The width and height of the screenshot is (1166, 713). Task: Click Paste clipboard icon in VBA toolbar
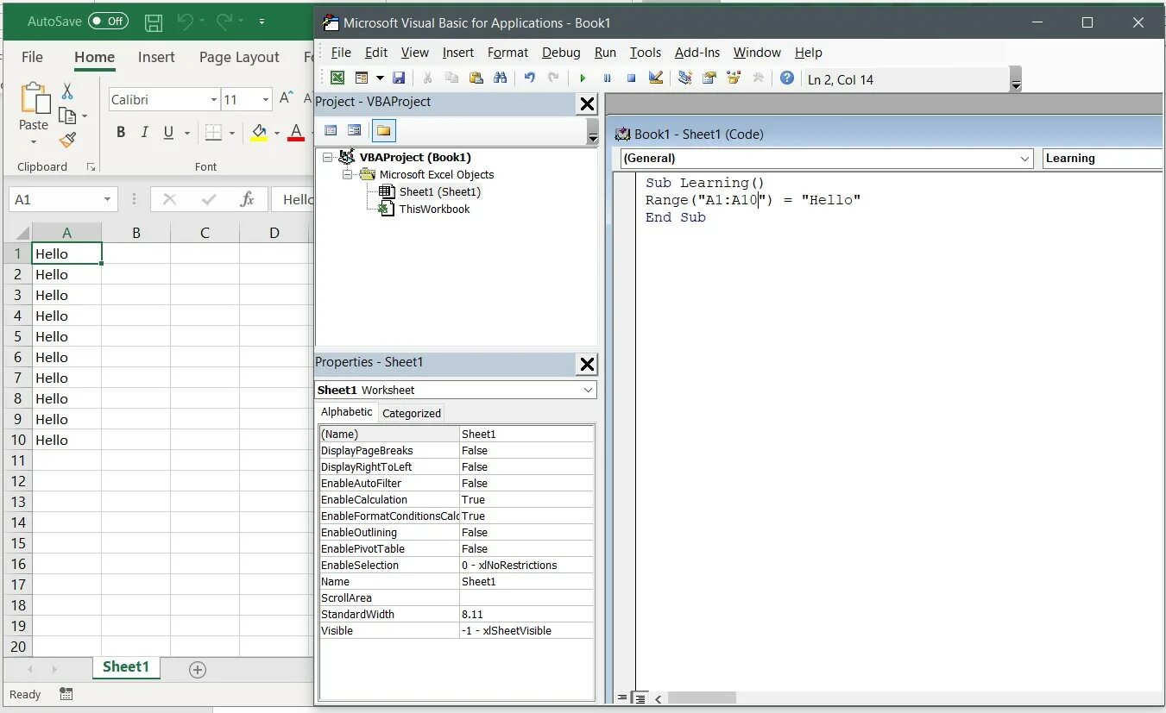476,78
